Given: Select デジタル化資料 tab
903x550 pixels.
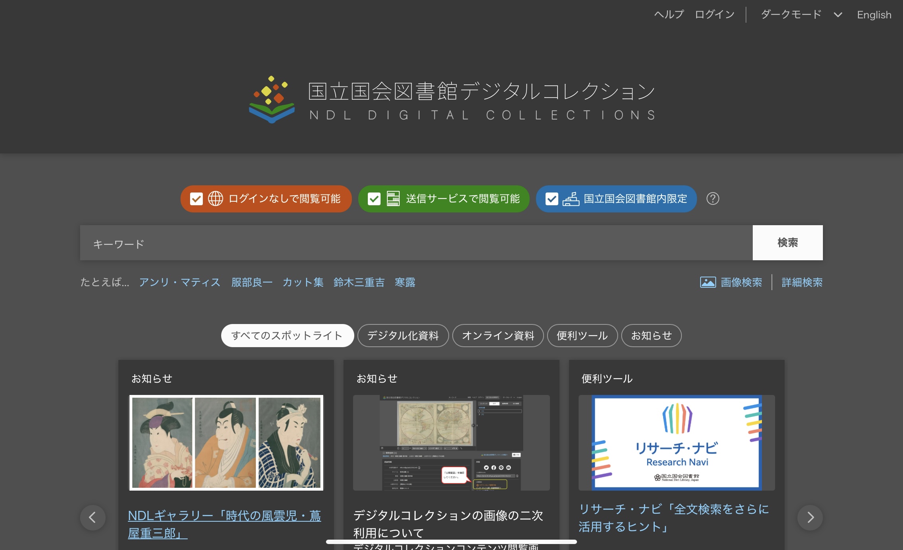Looking at the screenshot, I should (403, 336).
